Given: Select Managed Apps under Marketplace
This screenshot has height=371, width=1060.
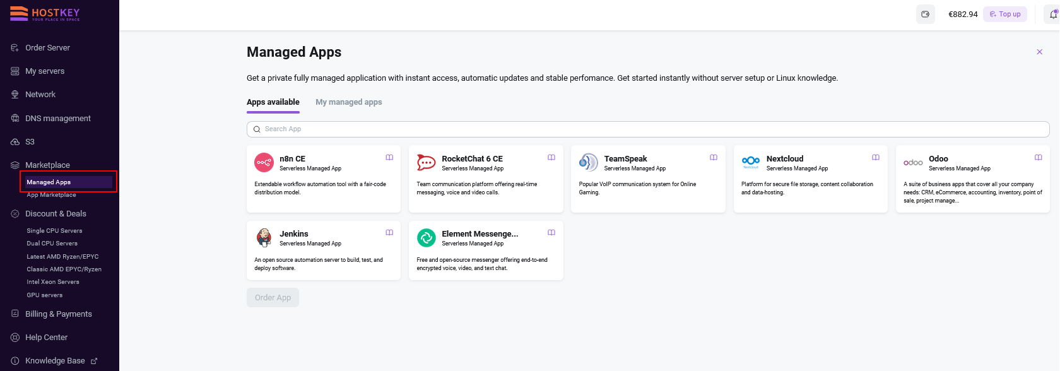Looking at the screenshot, I should [x=68, y=182].
